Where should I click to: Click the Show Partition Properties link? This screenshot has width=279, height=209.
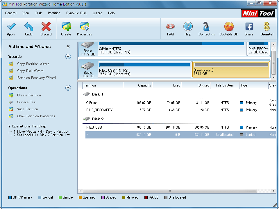[36, 116]
